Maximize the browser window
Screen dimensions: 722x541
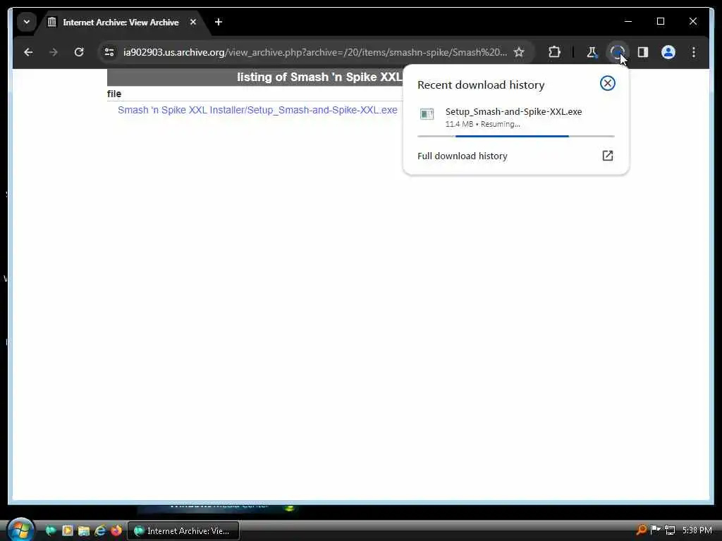click(660, 21)
